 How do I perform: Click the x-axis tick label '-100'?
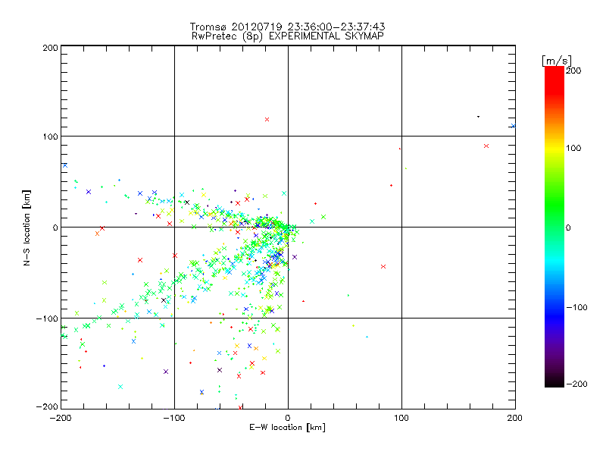(x=174, y=418)
